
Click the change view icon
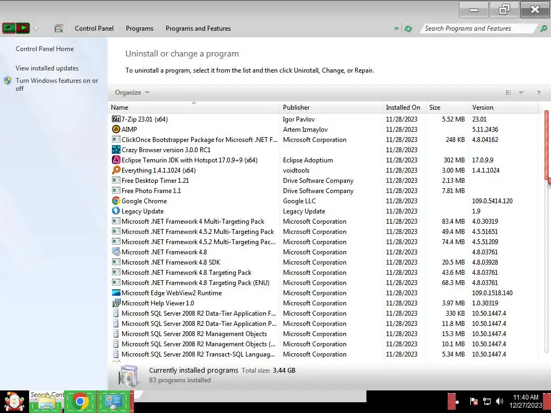(x=508, y=92)
